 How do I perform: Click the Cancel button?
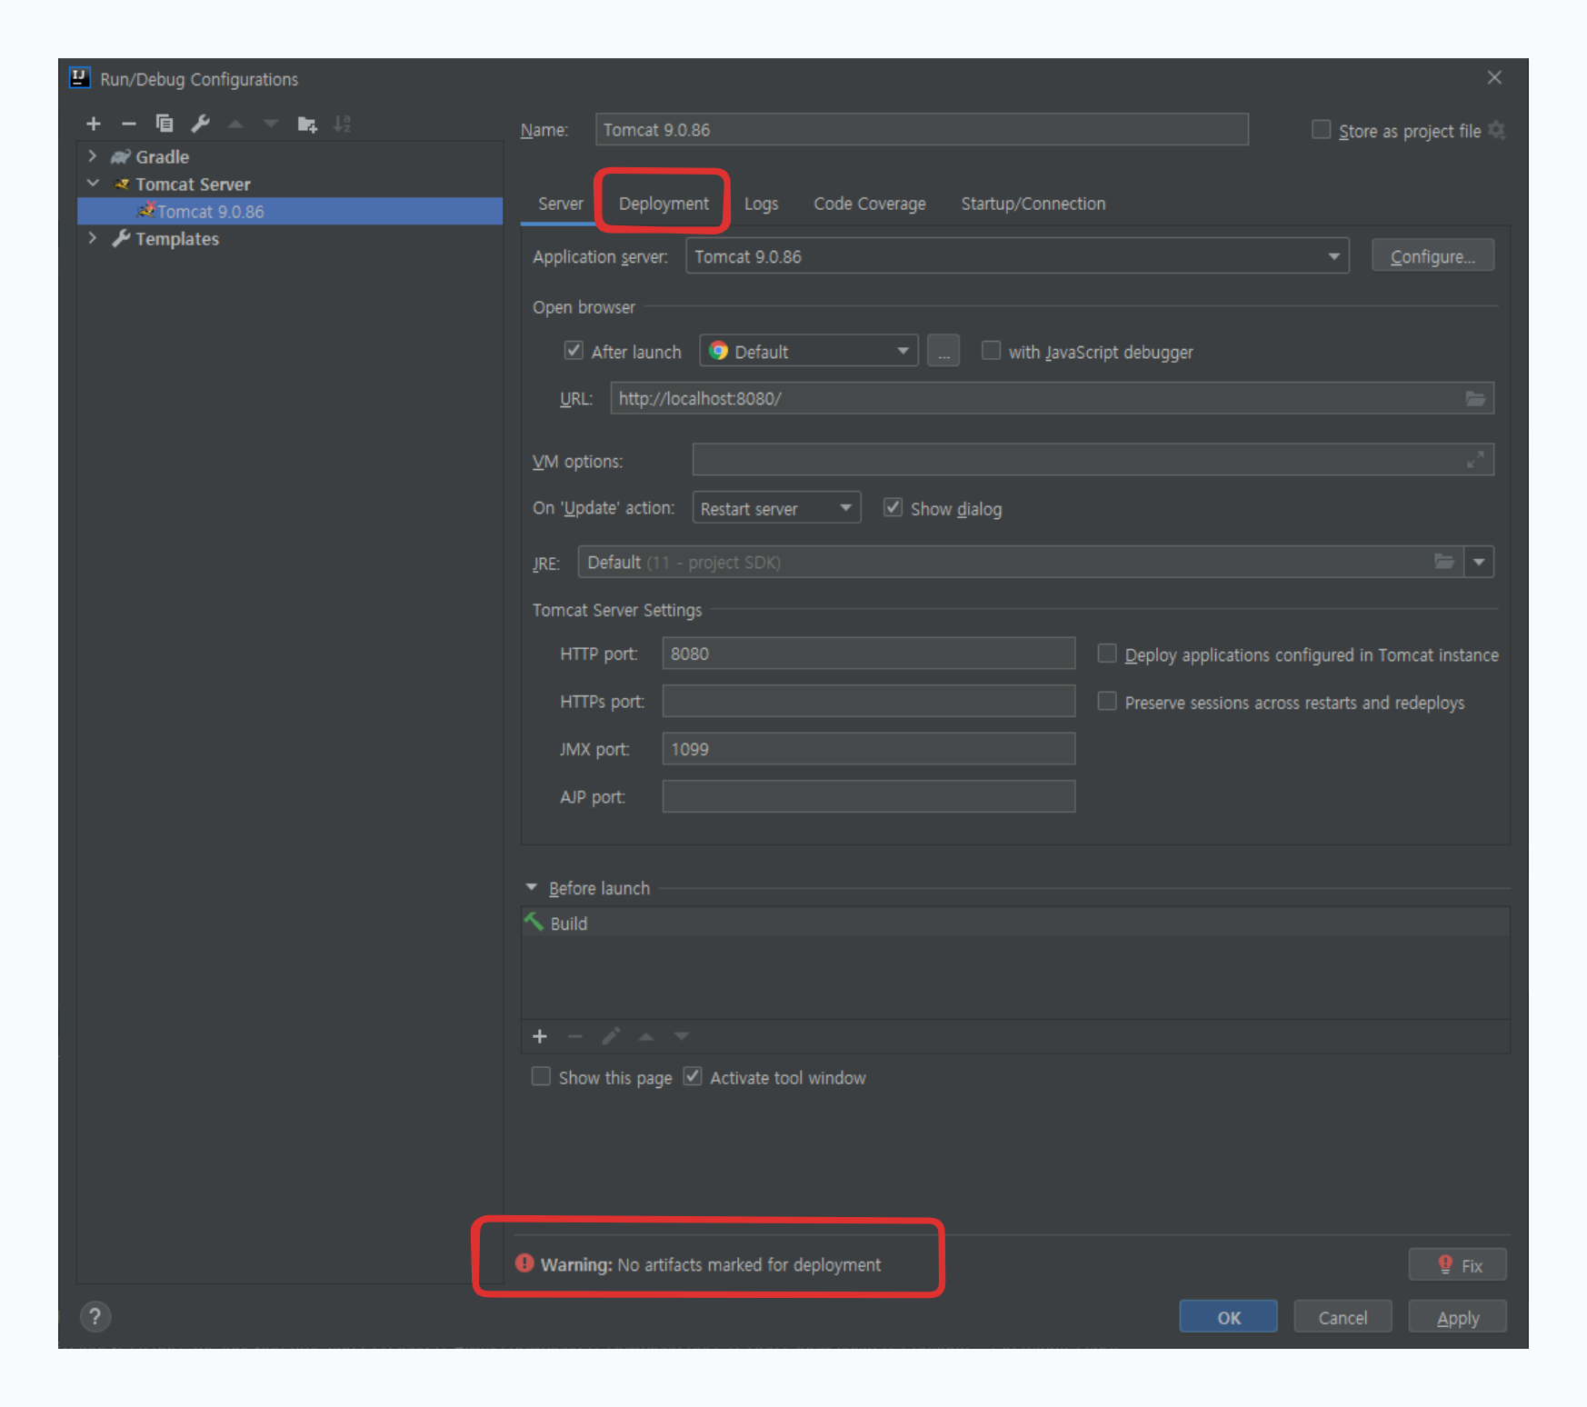pyautogui.click(x=1342, y=1317)
